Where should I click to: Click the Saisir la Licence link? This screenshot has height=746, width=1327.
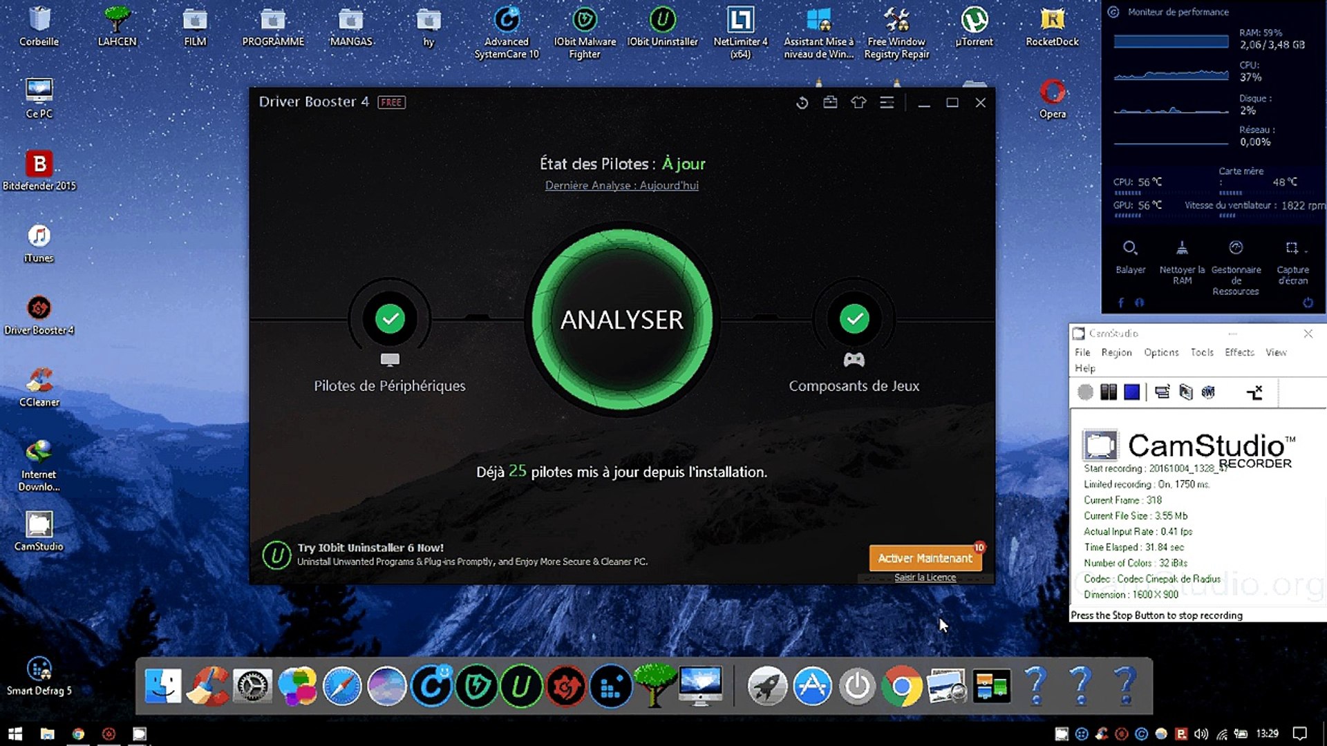point(925,577)
